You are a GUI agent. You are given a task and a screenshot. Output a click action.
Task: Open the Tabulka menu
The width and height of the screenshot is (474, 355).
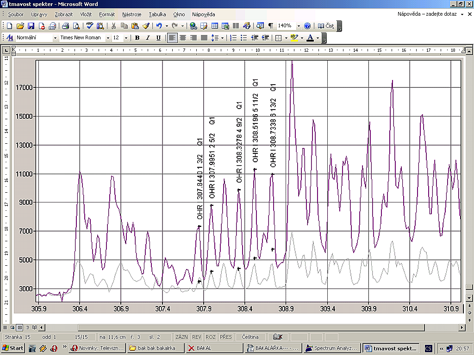coord(157,14)
